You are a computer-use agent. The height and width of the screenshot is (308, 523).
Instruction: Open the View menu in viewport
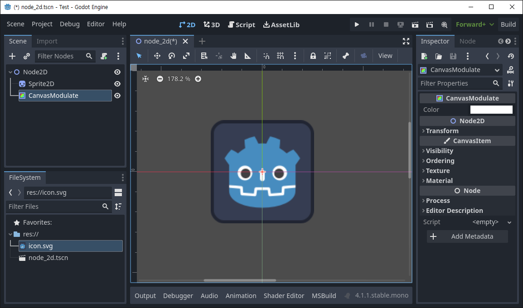coord(385,56)
